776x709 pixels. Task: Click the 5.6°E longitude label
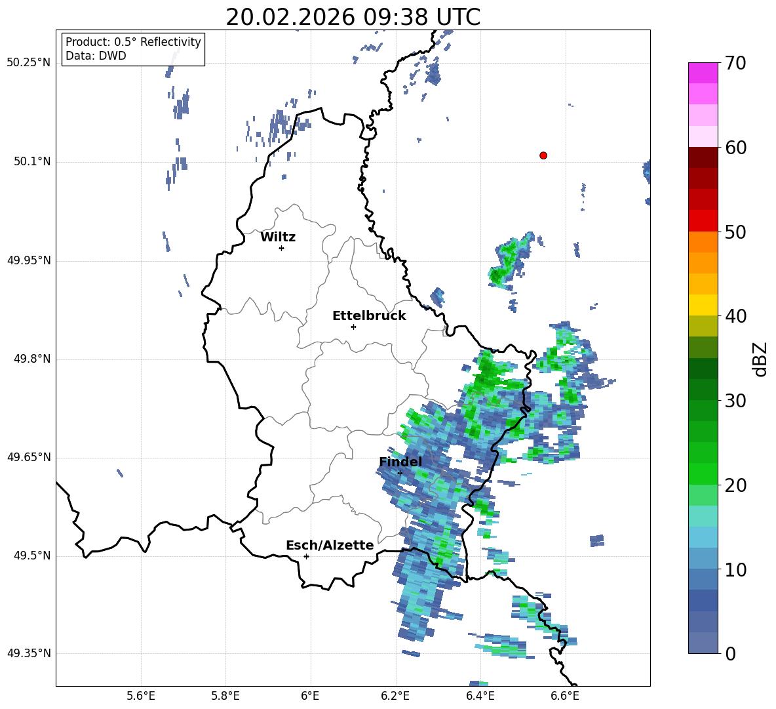coord(141,697)
